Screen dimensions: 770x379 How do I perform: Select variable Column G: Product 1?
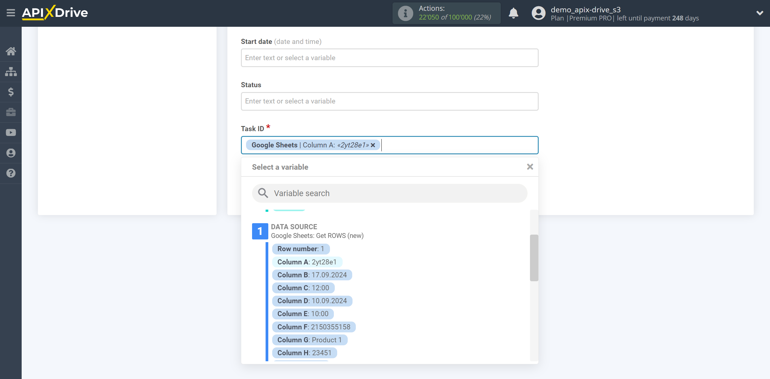(x=310, y=340)
